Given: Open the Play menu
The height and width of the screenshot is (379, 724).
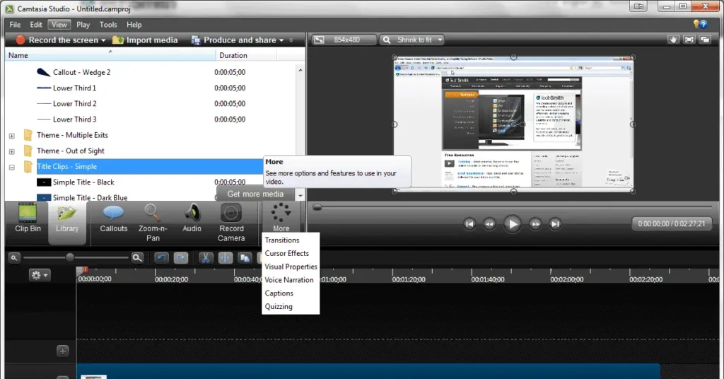Looking at the screenshot, I should pyautogui.click(x=83, y=25).
